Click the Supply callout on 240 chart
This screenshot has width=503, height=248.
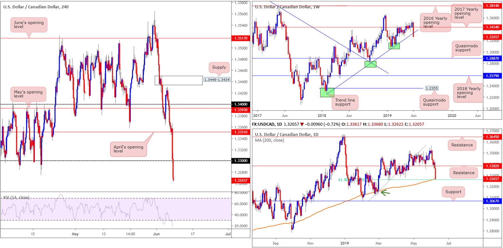coord(219,67)
